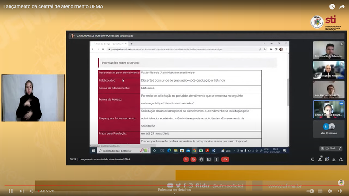Click the 'Mais 19 pessoas' participant tile
The image size is (349, 196).
coord(329,128)
